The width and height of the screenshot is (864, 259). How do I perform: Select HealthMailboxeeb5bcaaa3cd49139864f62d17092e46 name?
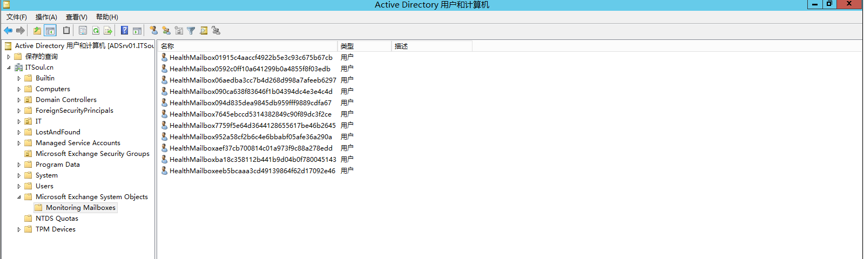[x=252, y=171]
